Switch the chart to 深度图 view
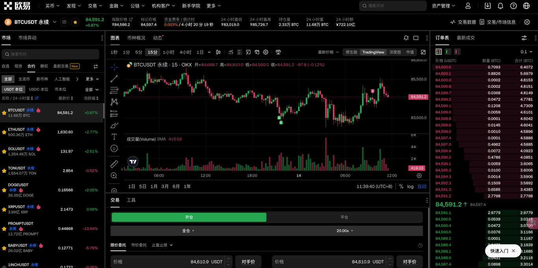 click(395, 52)
